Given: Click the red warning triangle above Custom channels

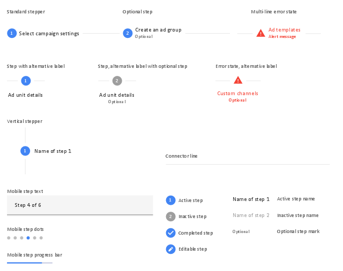Looking at the screenshot, I should coord(238,80).
